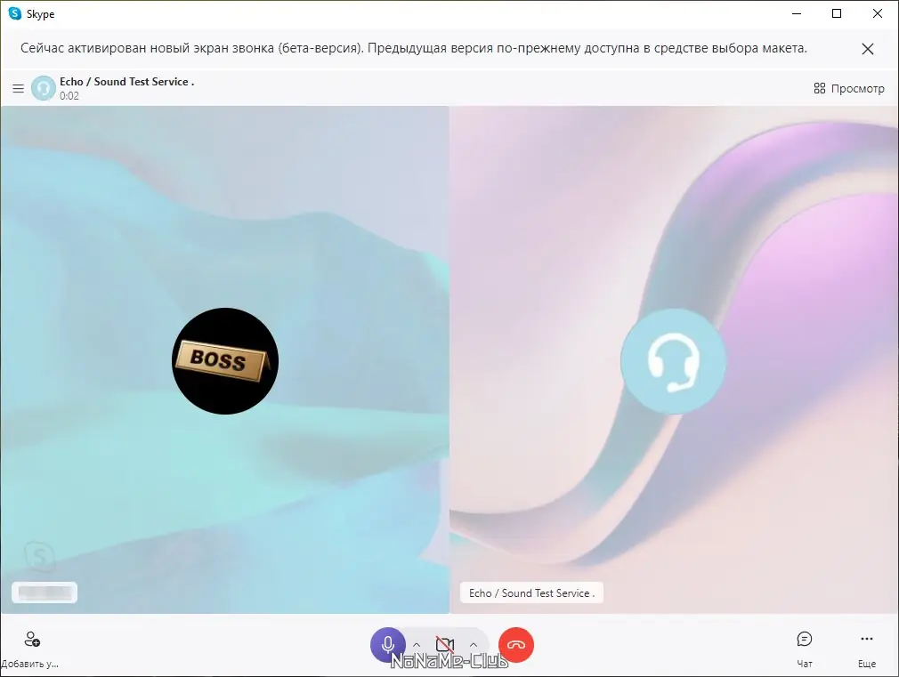Dismiss the beta call screen notification banner

[868, 49]
